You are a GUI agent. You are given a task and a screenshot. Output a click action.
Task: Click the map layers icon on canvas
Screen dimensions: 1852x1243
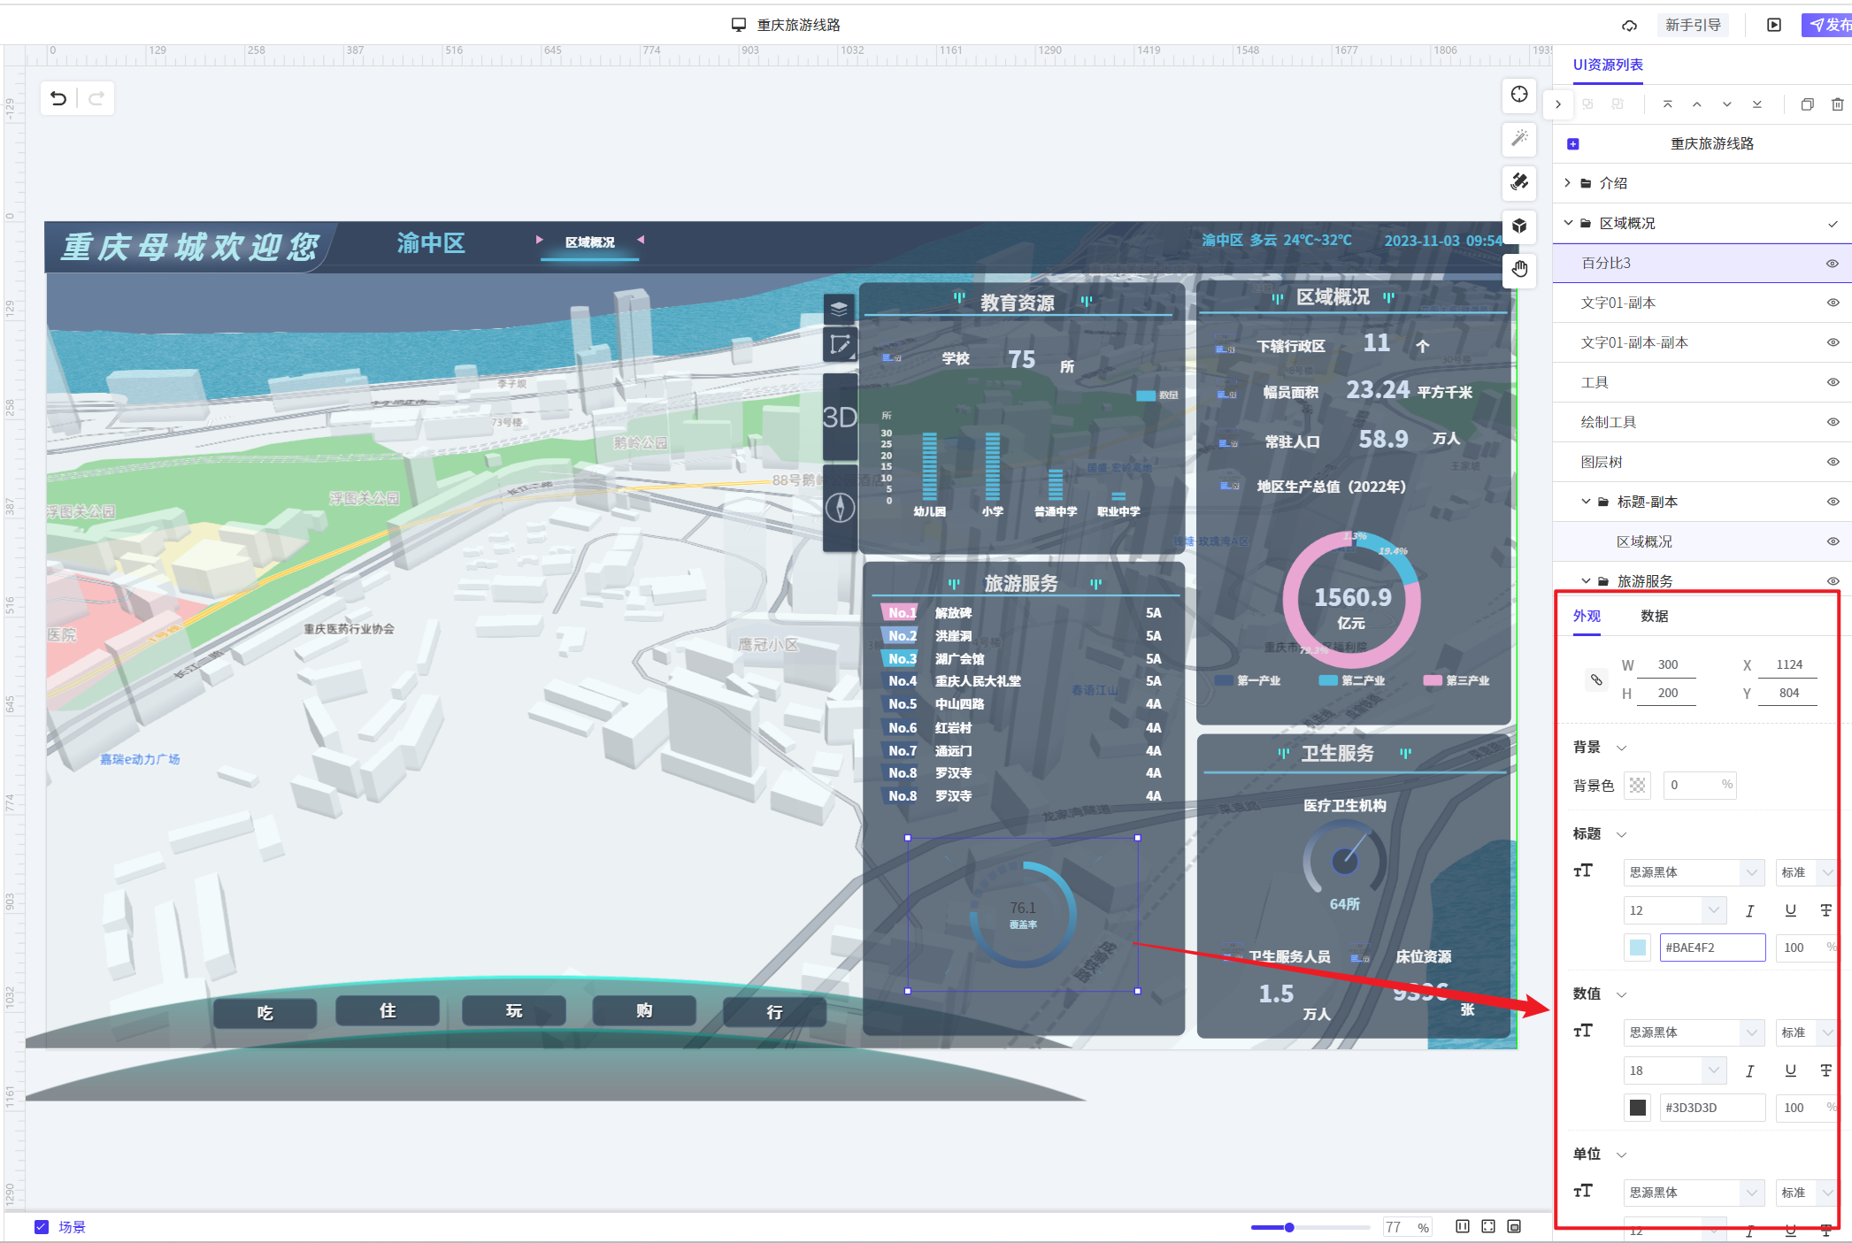pyautogui.click(x=839, y=308)
